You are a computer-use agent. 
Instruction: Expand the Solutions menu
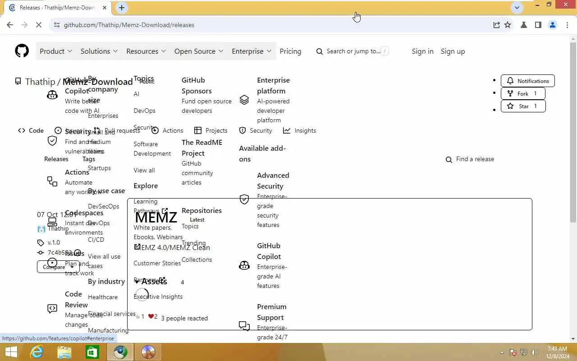click(x=99, y=51)
